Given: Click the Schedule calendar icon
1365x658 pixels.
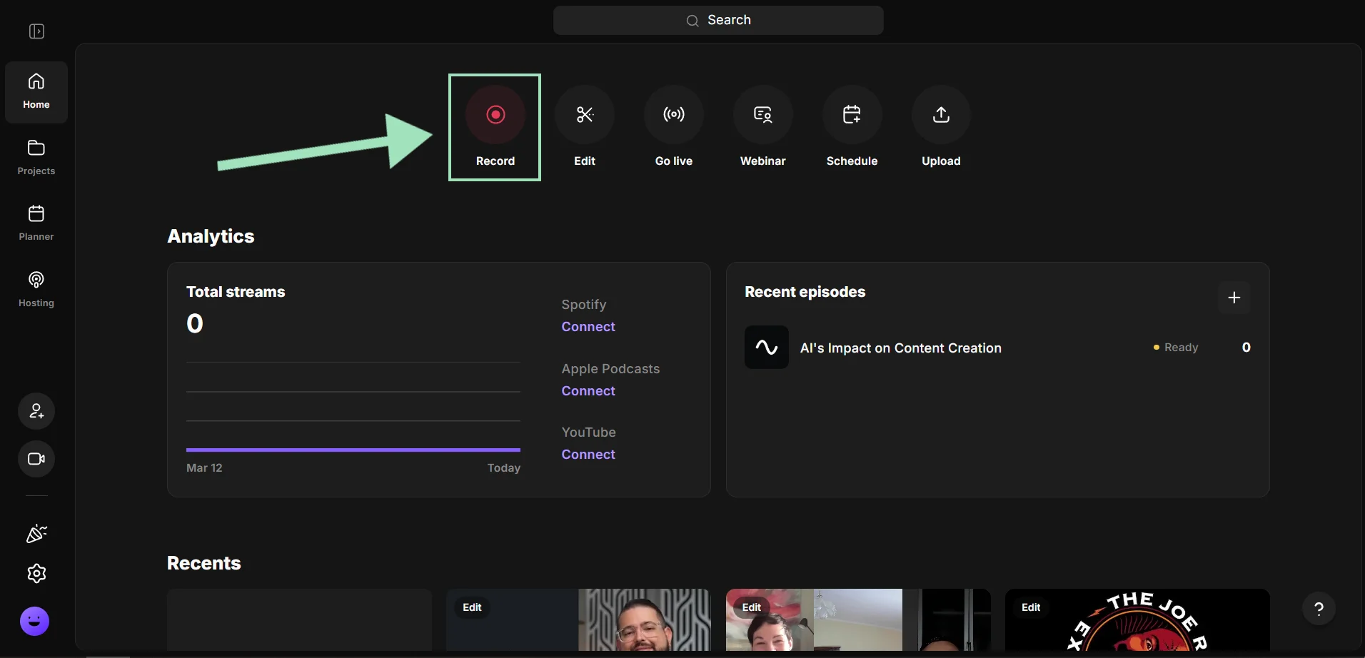Looking at the screenshot, I should point(852,114).
